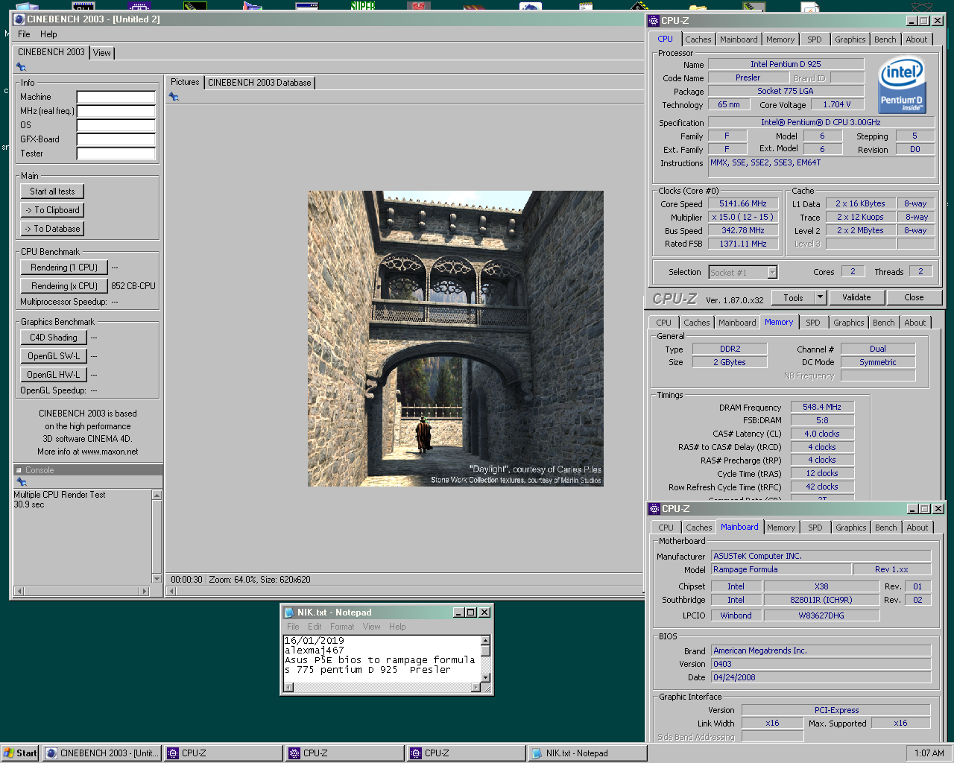
Task: Click the Notepad vertical scrollbar down arrow
Action: 485,677
